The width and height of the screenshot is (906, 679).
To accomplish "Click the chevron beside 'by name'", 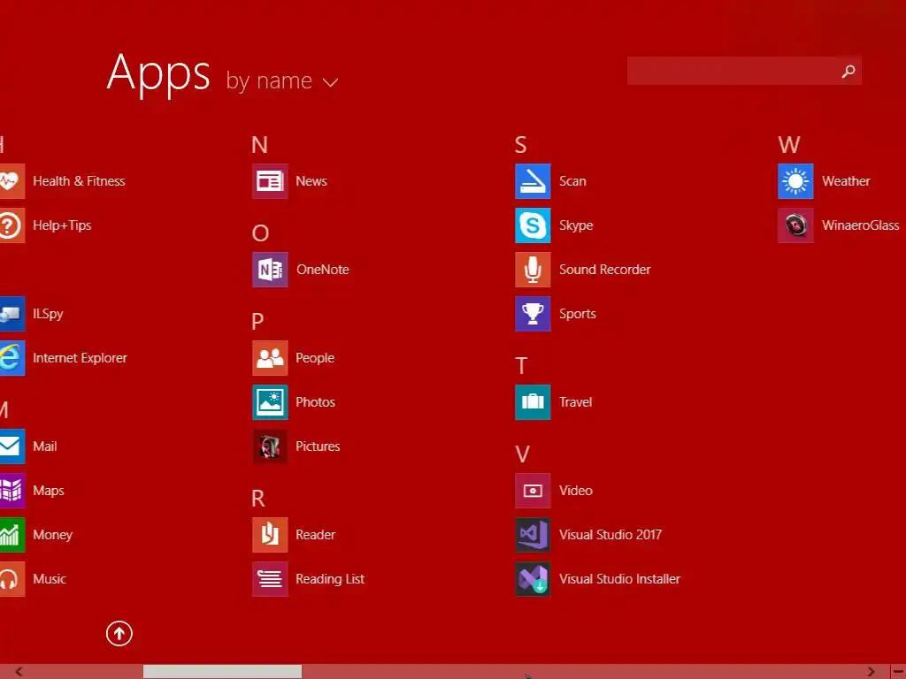I will coord(330,82).
